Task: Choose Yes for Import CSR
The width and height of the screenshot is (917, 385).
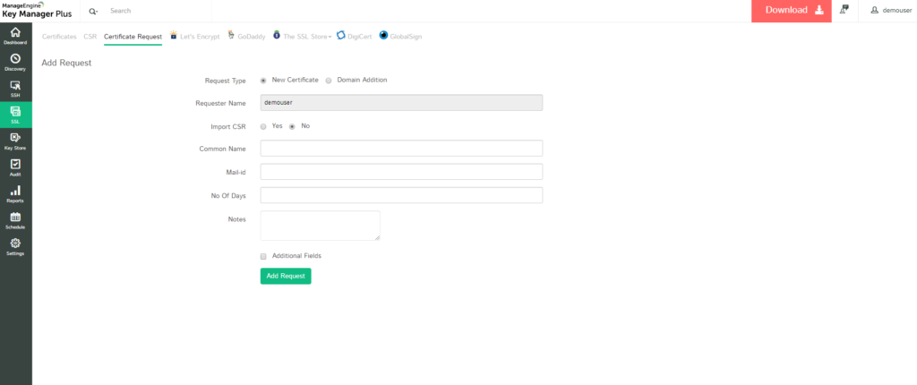Action: pyautogui.click(x=263, y=126)
